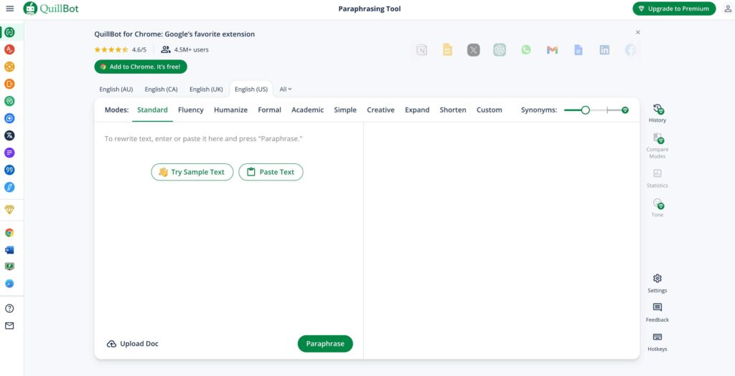Open the blue AI Chat sidebar icon
Image resolution: width=735 pixels, height=376 pixels.
(9, 118)
